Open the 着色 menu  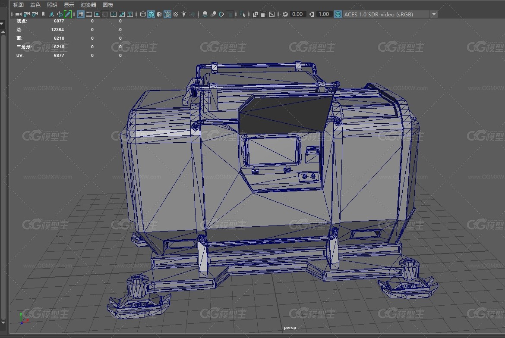click(35, 5)
